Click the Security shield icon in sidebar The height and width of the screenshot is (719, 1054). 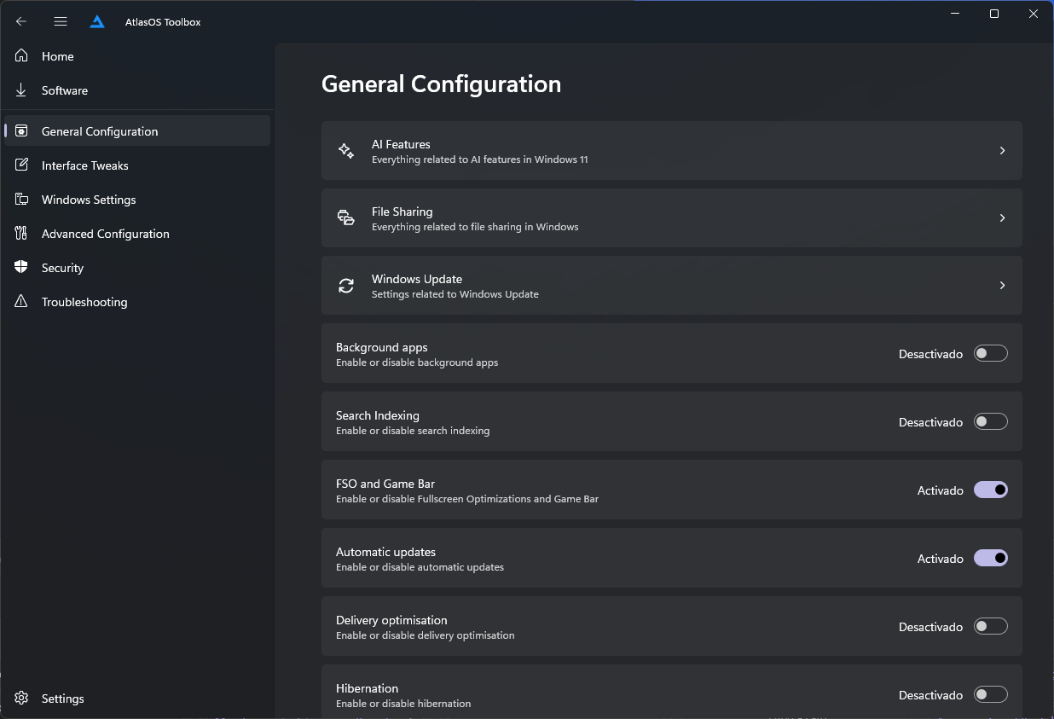point(22,268)
